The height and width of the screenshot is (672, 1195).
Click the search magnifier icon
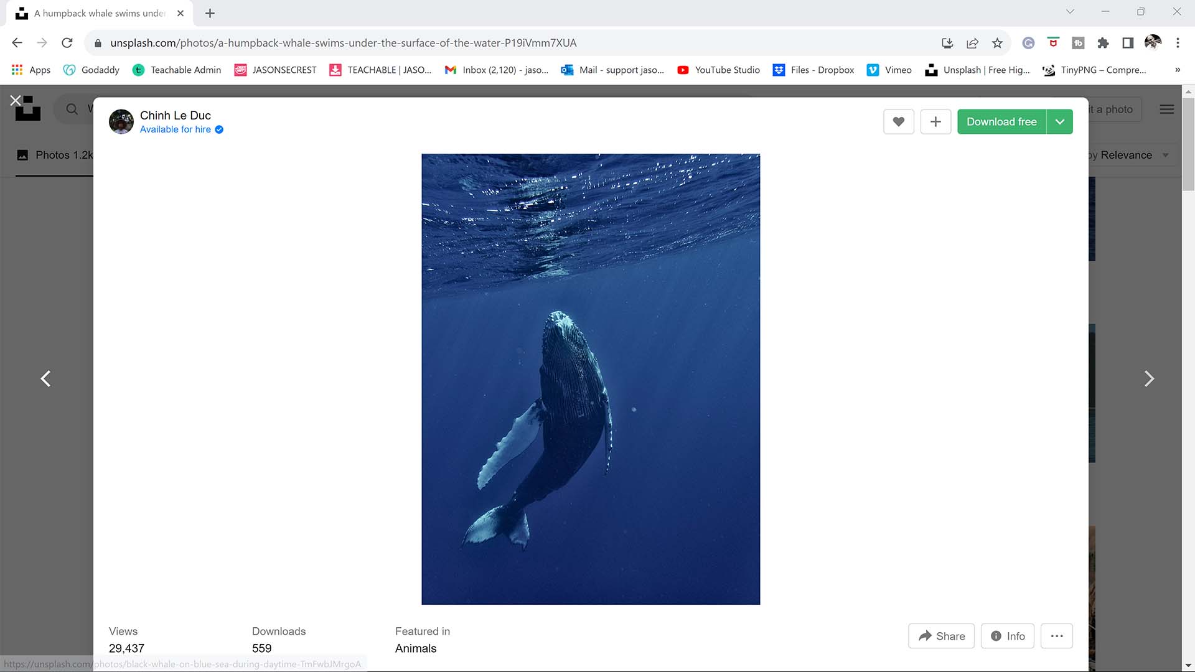click(x=72, y=110)
